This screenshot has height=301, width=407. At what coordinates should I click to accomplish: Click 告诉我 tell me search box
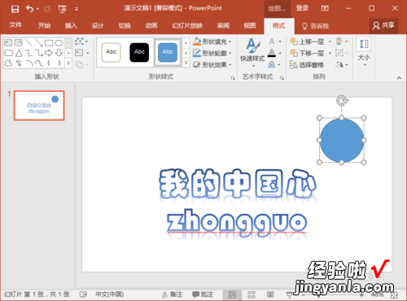pos(316,26)
